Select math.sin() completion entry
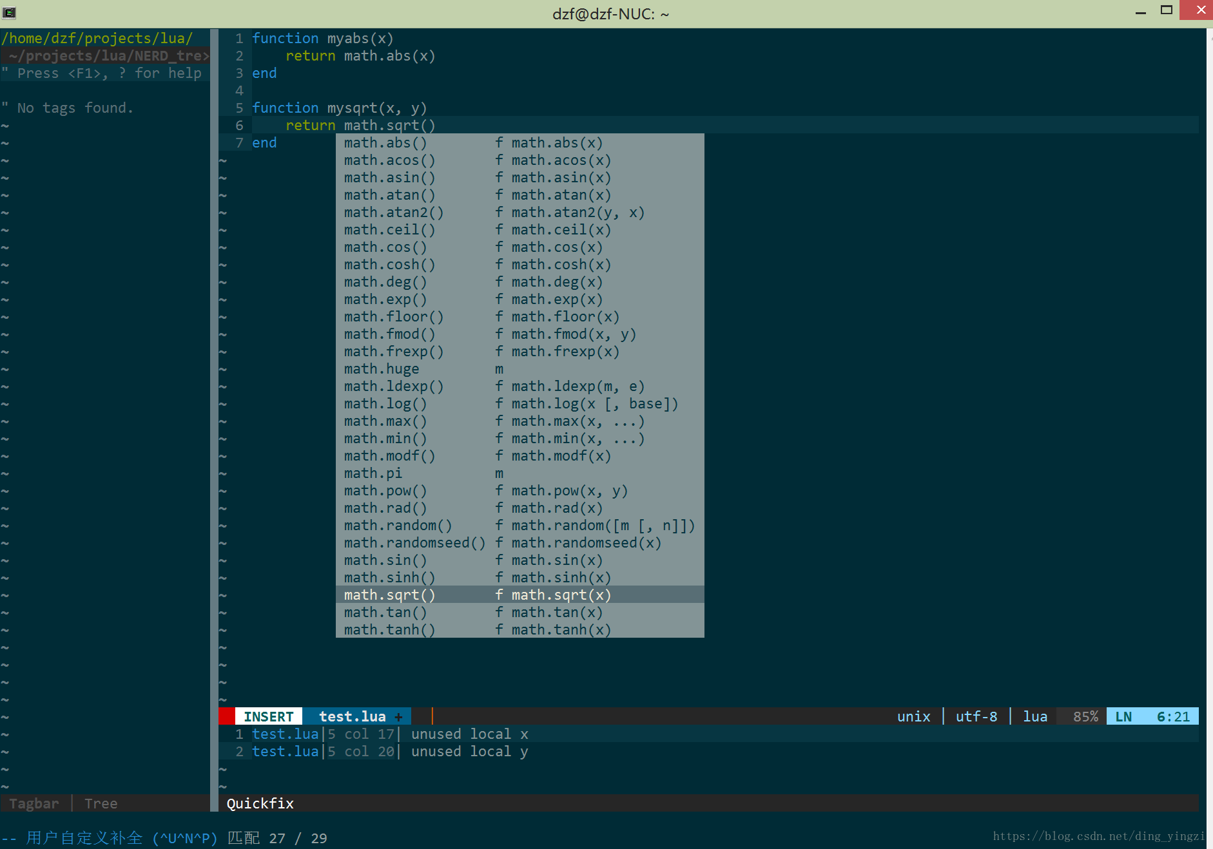Screen dimensions: 1213x849 pos(520,560)
